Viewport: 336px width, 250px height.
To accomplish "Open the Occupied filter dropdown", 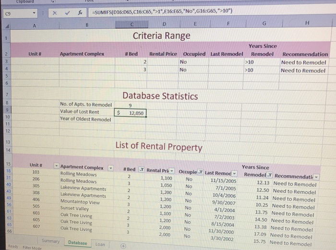I will click(200, 172).
